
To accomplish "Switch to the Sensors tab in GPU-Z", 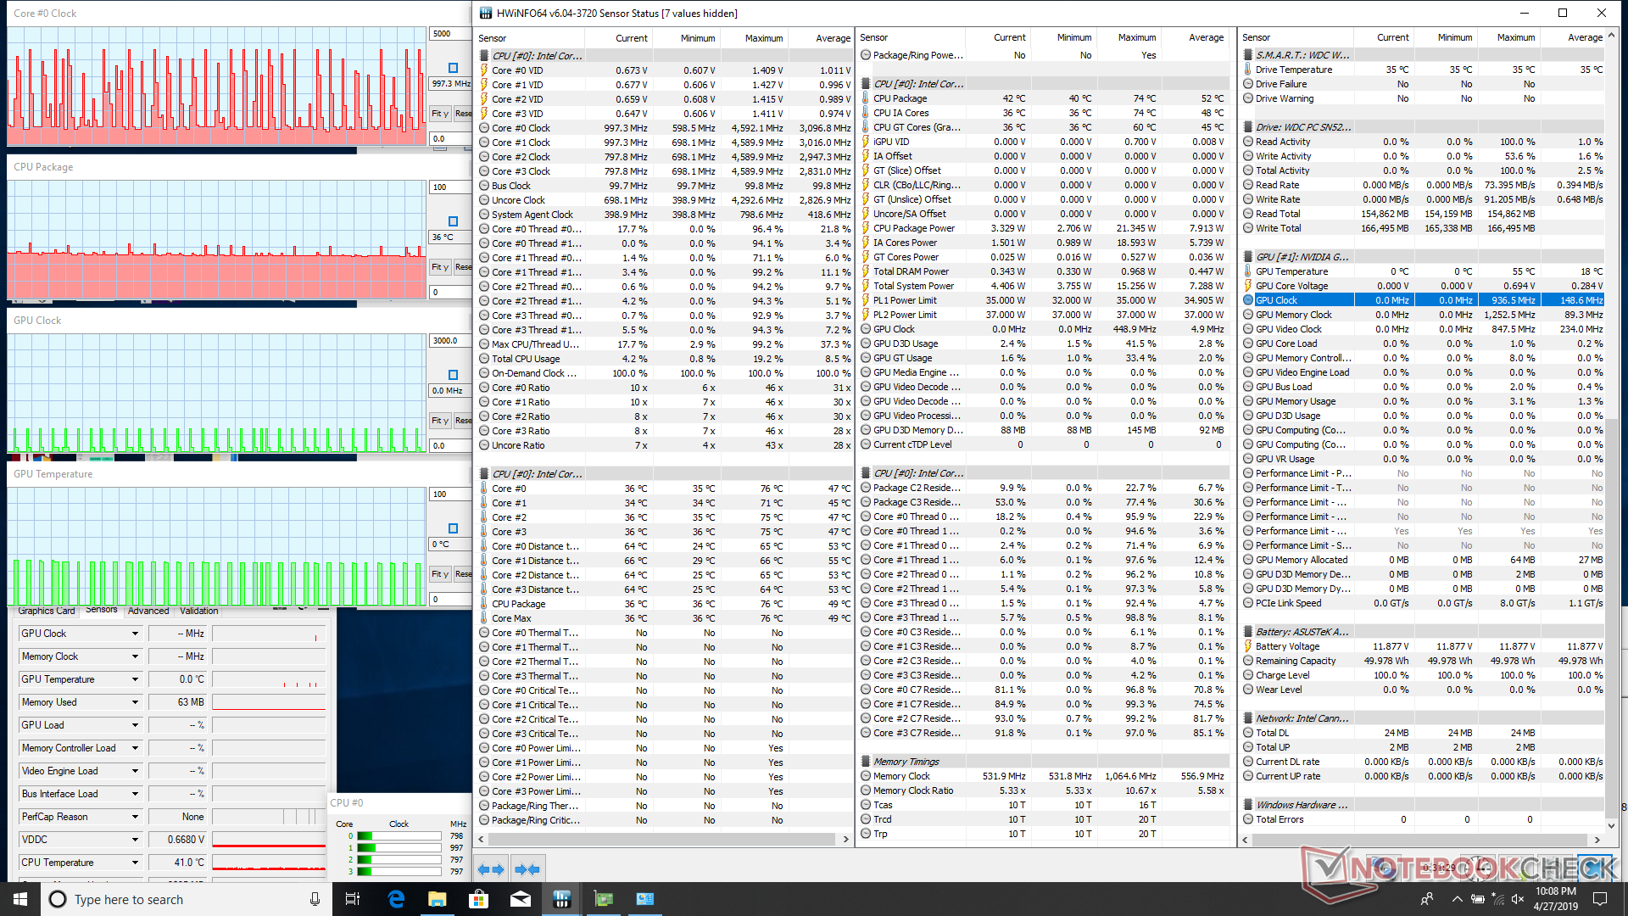I will click(x=102, y=610).
